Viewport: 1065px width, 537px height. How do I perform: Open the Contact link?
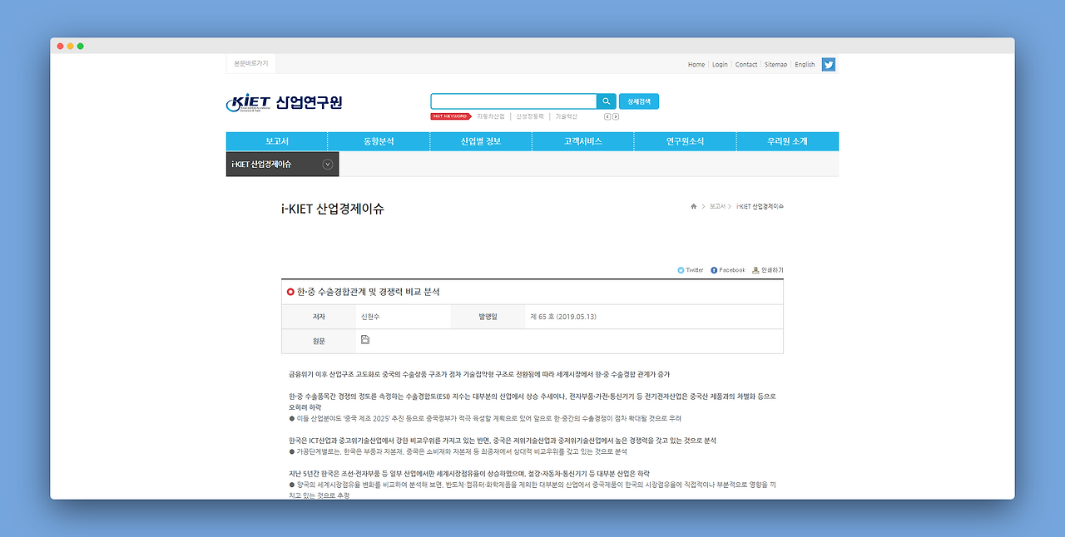tap(746, 64)
